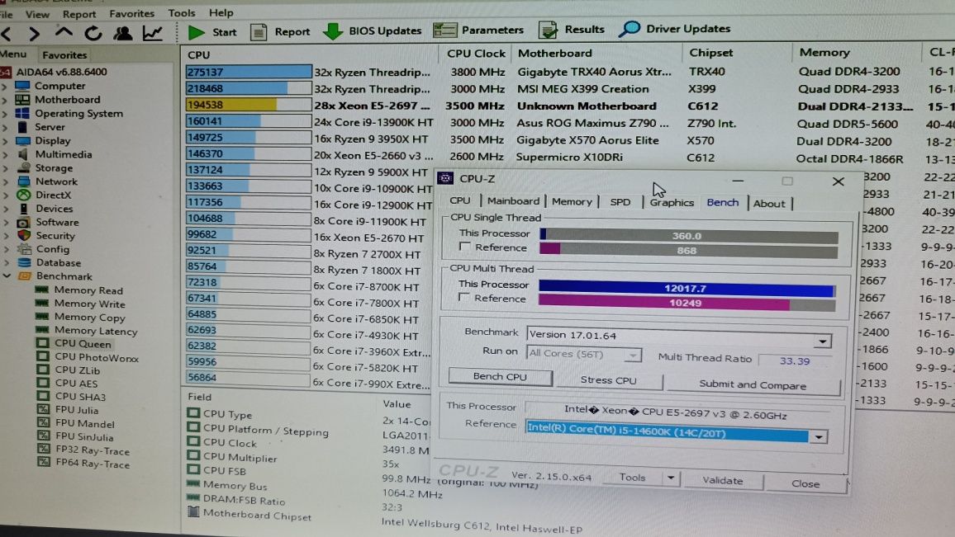955x537 pixels.
Task: Open the View menu
Action: [37, 13]
